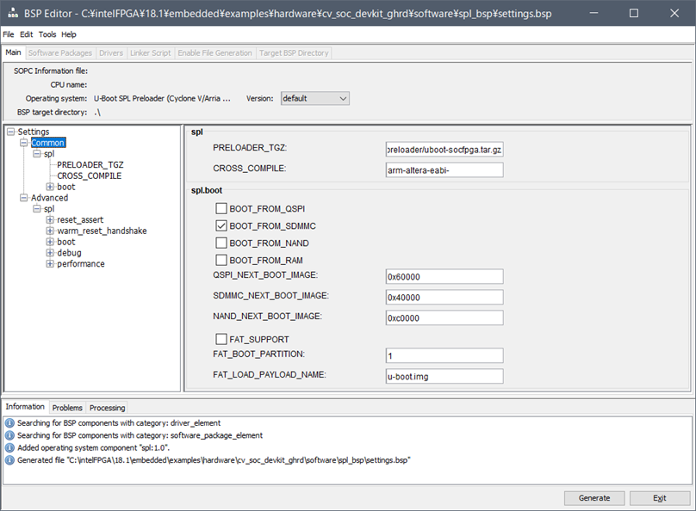Switch to the Problems tab
The height and width of the screenshot is (511, 696).
[x=67, y=407]
